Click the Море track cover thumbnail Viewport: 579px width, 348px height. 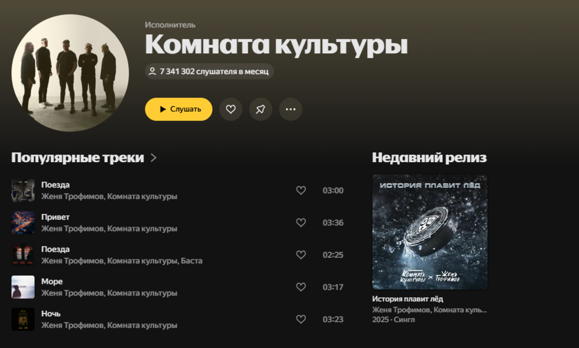(x=23, y=287)
